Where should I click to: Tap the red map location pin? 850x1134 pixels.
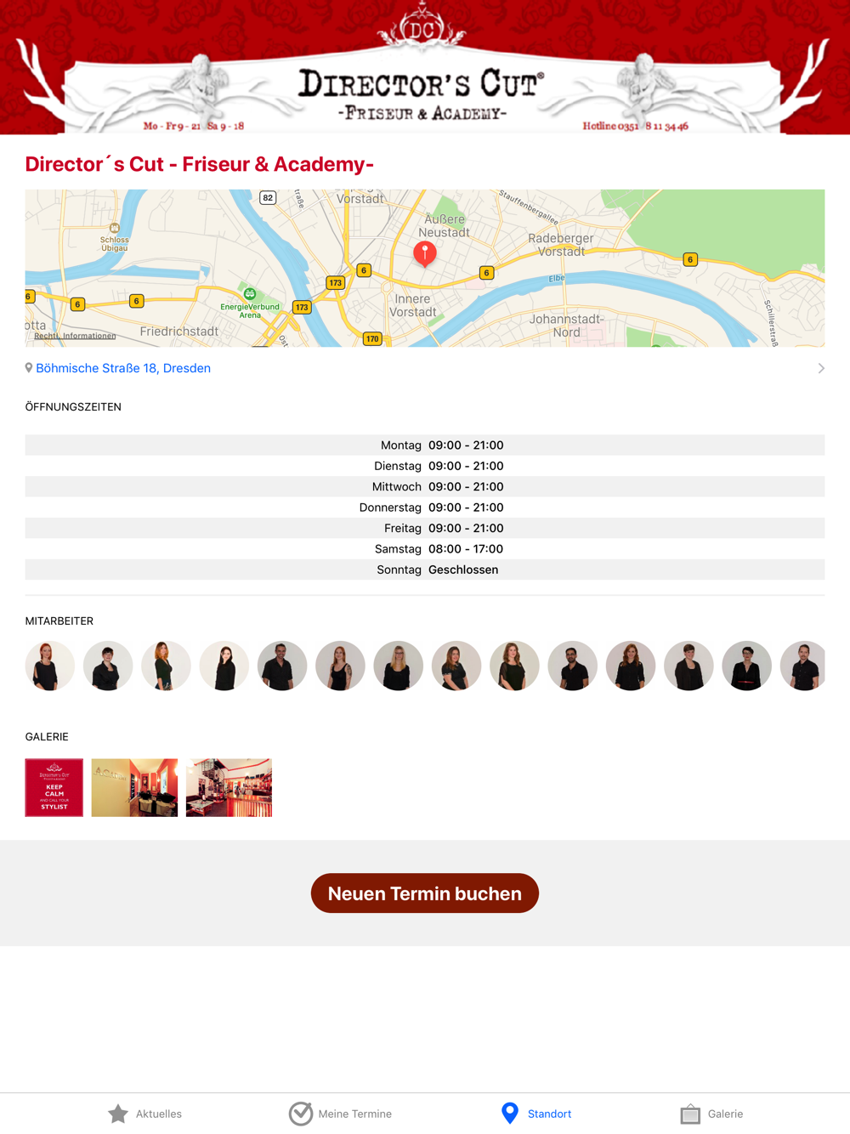coord(425,253)
